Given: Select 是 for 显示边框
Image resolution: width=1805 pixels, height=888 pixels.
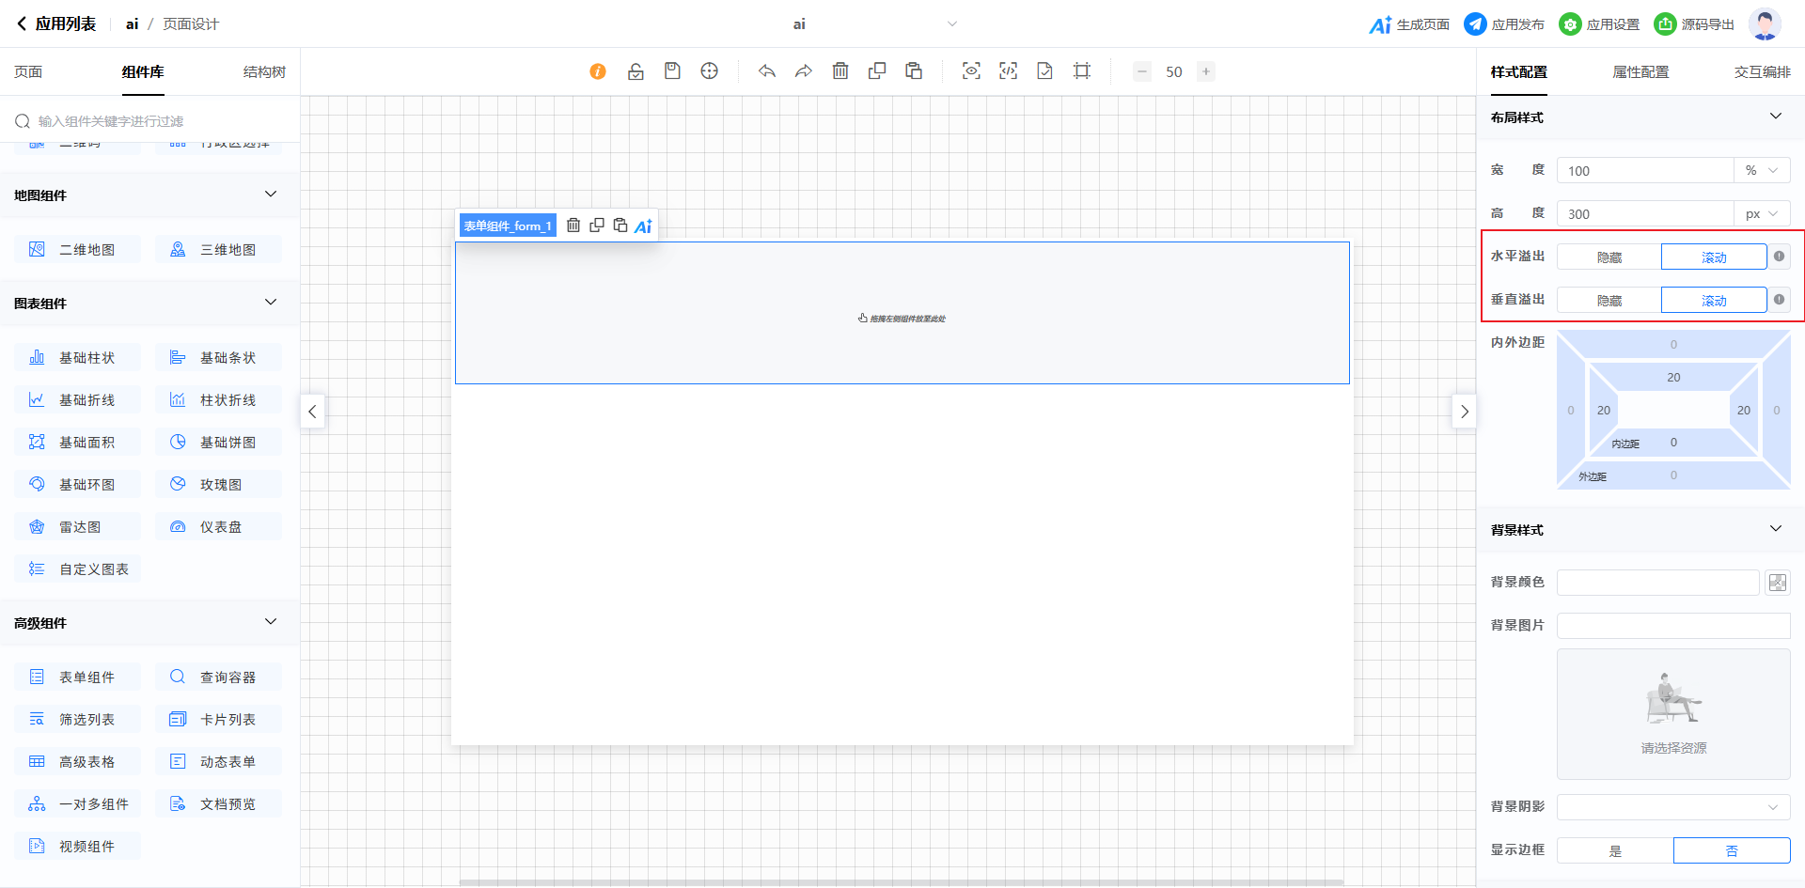Looking at the screenshot, I should click(1615, 850).
